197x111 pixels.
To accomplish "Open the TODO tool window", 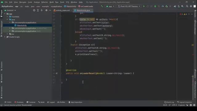I will tap(8, 102).
